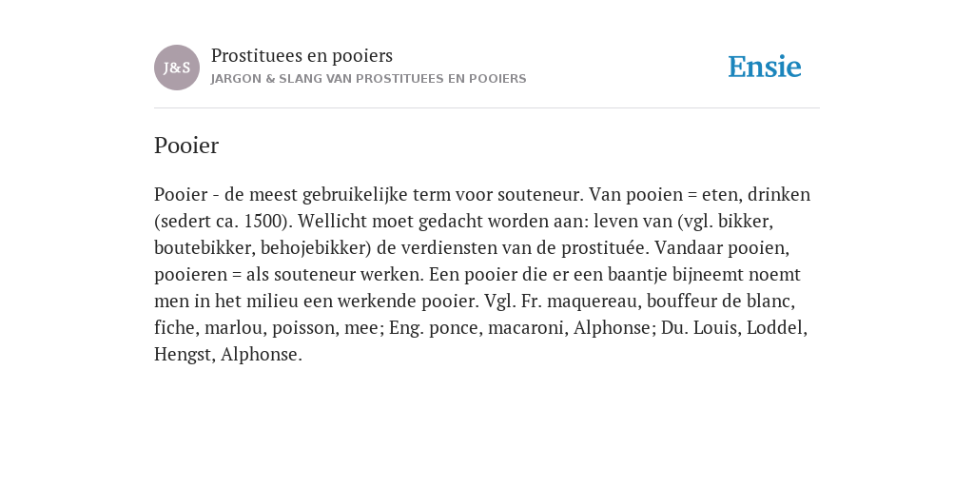This screenshot has height=487, width=974.
Task: Select the 'Jargon & Slang van prostituees en pooiers' subtitle
Action: click(368, 79)
